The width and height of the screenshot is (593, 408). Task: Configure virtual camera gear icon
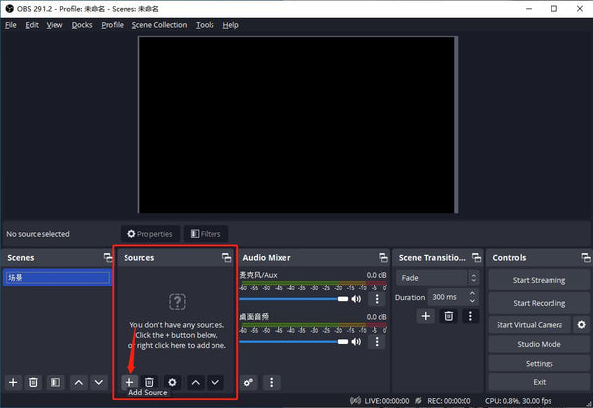pyautogui.click(x=581, y=324)
